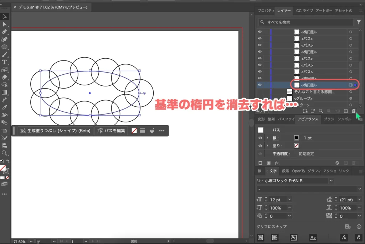Select the Type tool

(x=5, y=62)
